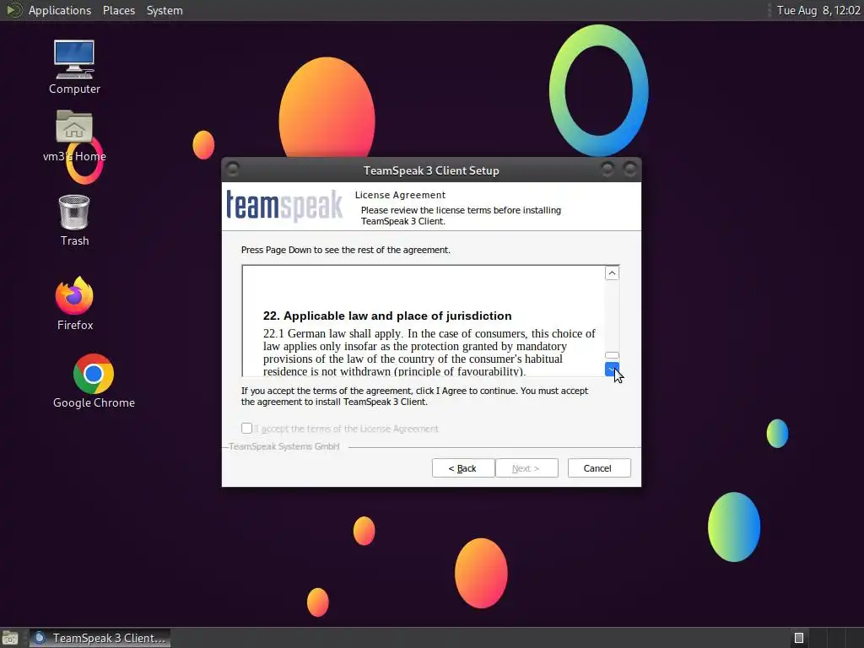Image resolution: width=864 pixels, height=648 pixels.
Task: Click the paragraph starting '22.1 German law shall apply'
Action: [429, 352]
